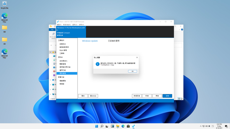Click the Back arrow in File Explorer
The width and height of the screenshot is (230, 129).
click(51, 45)
